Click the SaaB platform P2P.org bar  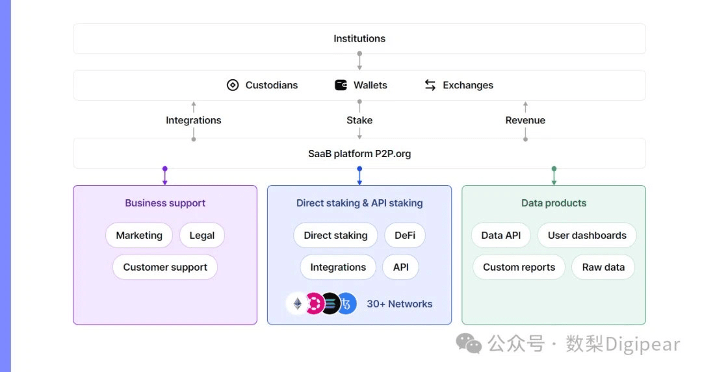[359, 154]
